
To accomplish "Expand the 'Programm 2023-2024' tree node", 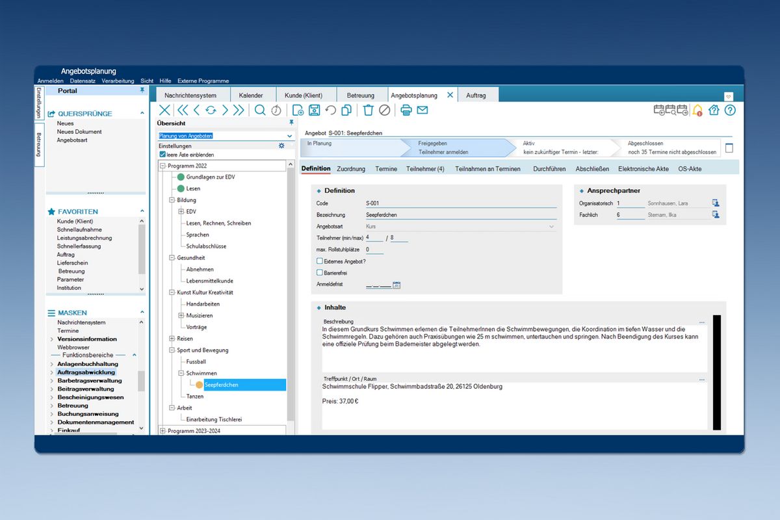I will point(162,431).
